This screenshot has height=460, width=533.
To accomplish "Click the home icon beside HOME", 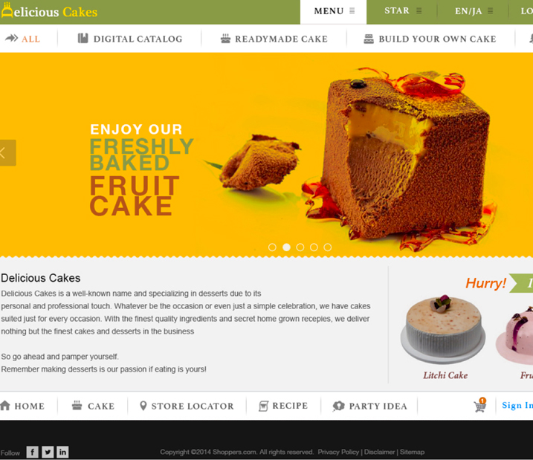I will (5, 405).
